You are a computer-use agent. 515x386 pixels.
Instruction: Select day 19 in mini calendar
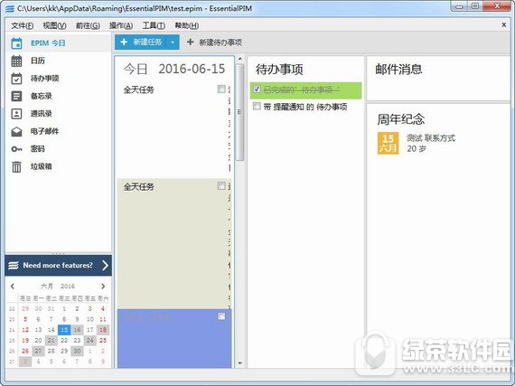pos(25,340)
